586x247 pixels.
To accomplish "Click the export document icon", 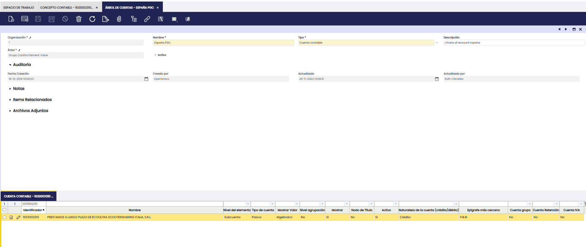I will point(105,19).
